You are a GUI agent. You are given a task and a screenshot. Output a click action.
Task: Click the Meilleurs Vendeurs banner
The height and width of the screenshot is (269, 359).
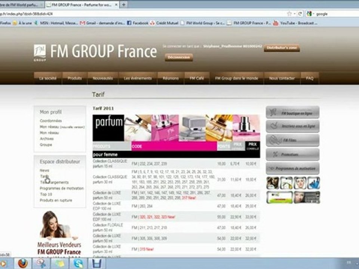click(x=59, y=234)
